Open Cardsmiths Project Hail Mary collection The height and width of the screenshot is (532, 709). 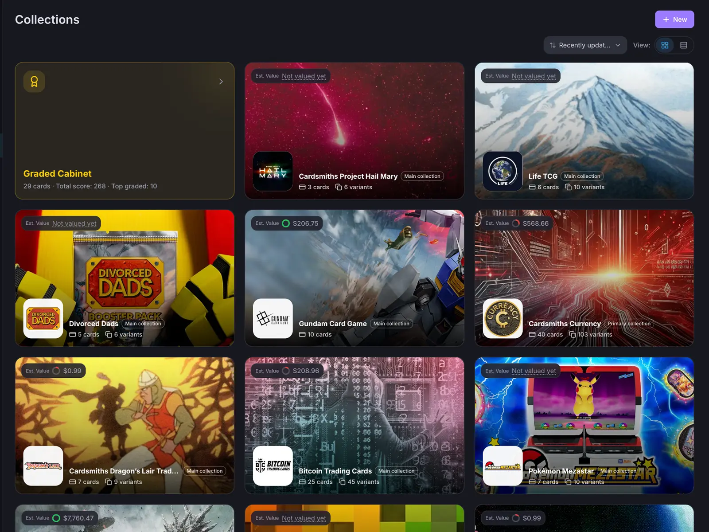point(348,176)
